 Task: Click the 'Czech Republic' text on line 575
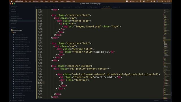pyautogui.click(x=105, y=77)
